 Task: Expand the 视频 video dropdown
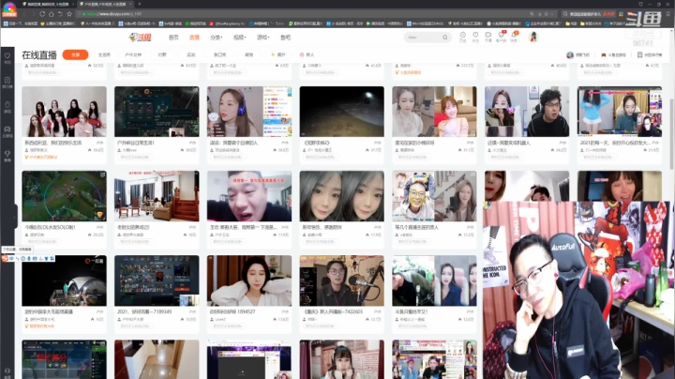239,38
